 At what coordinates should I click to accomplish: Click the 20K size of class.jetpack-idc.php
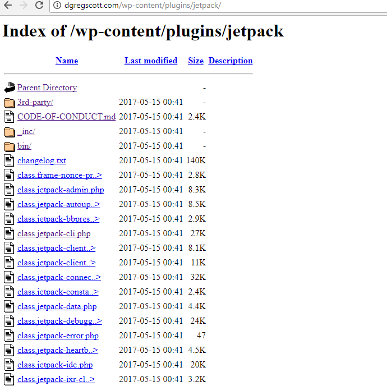point(198,365)
